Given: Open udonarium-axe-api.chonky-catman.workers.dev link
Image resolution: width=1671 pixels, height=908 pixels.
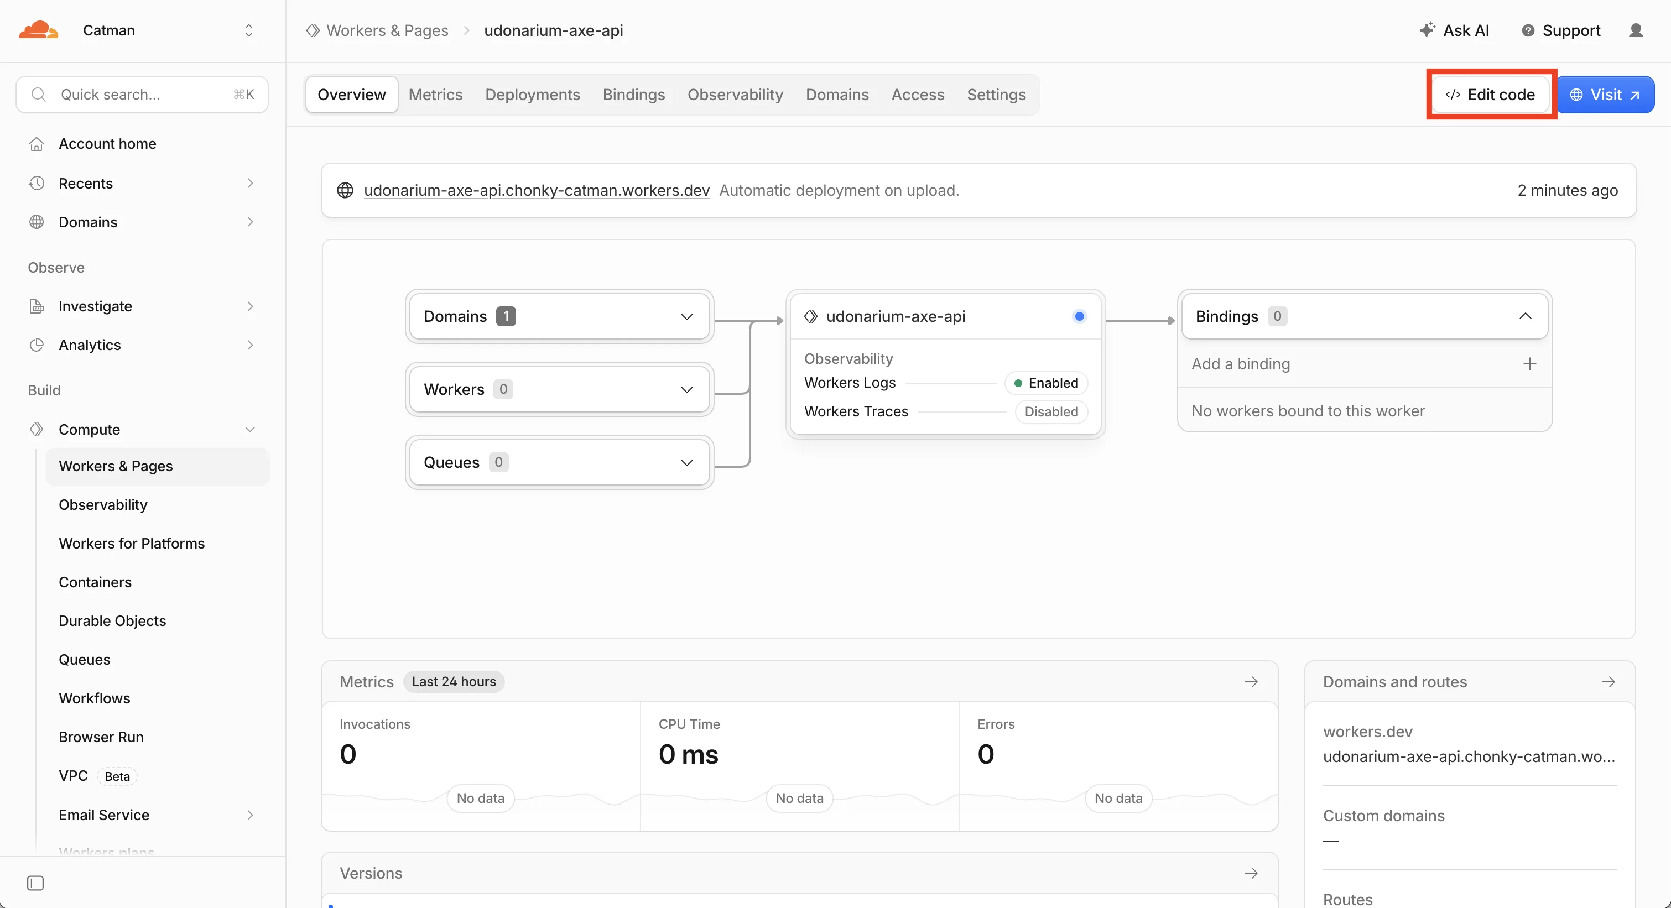Looking at the screenshot, I should pyautogui.click(x=537, y=191).
